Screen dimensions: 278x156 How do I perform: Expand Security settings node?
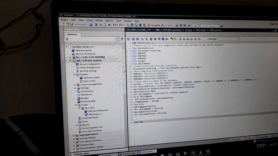point(74,139)
